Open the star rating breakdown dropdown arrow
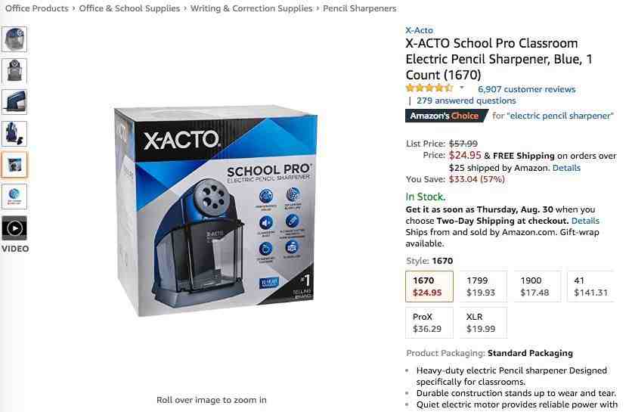This screenshot has width=629, height=412. (x=462, y=88)
